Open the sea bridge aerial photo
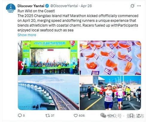Viewport: 149px width, 122px height. coord(48,93)
